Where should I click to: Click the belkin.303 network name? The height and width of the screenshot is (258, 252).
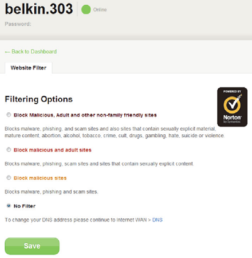click(39, 9)
